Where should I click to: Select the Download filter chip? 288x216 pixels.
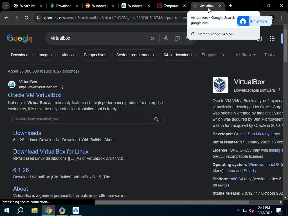(x=20, y=55)
